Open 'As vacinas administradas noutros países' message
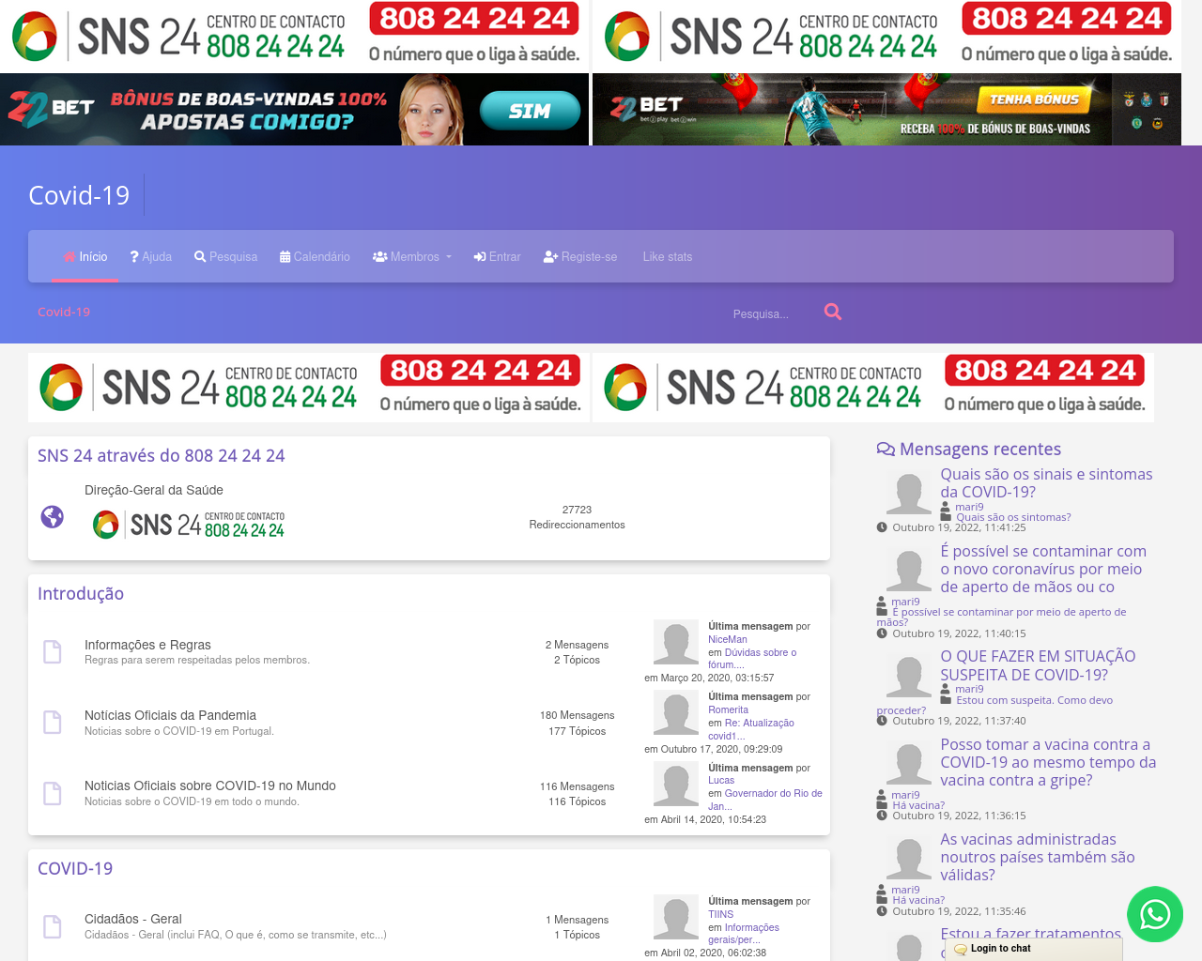Viewport: 1202px width, 961px height. pos(1038,857)
